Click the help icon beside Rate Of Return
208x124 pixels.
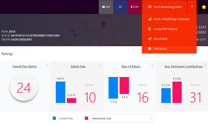(153, 66)
